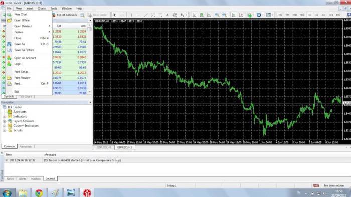
Task: Open the View menu
Action: 19,9
